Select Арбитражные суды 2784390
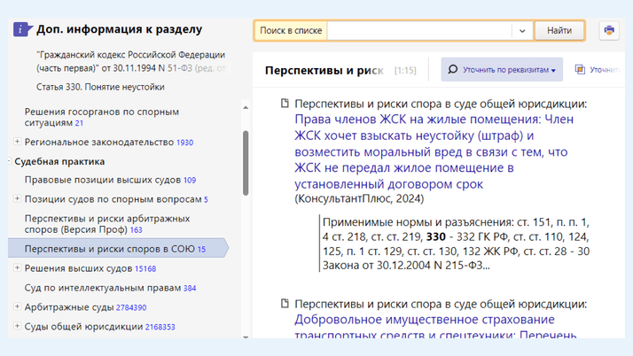 pyautogui.click(x=86, y=307)
